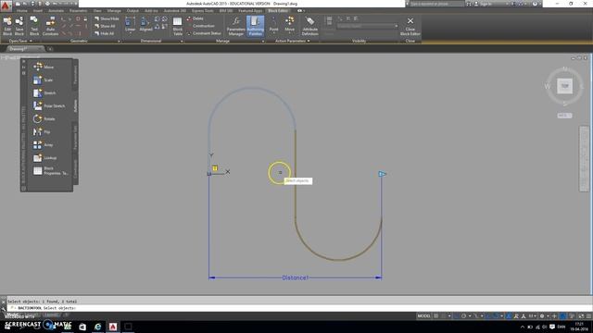Open the Block Table tool
593x333 pixels.
177,26
